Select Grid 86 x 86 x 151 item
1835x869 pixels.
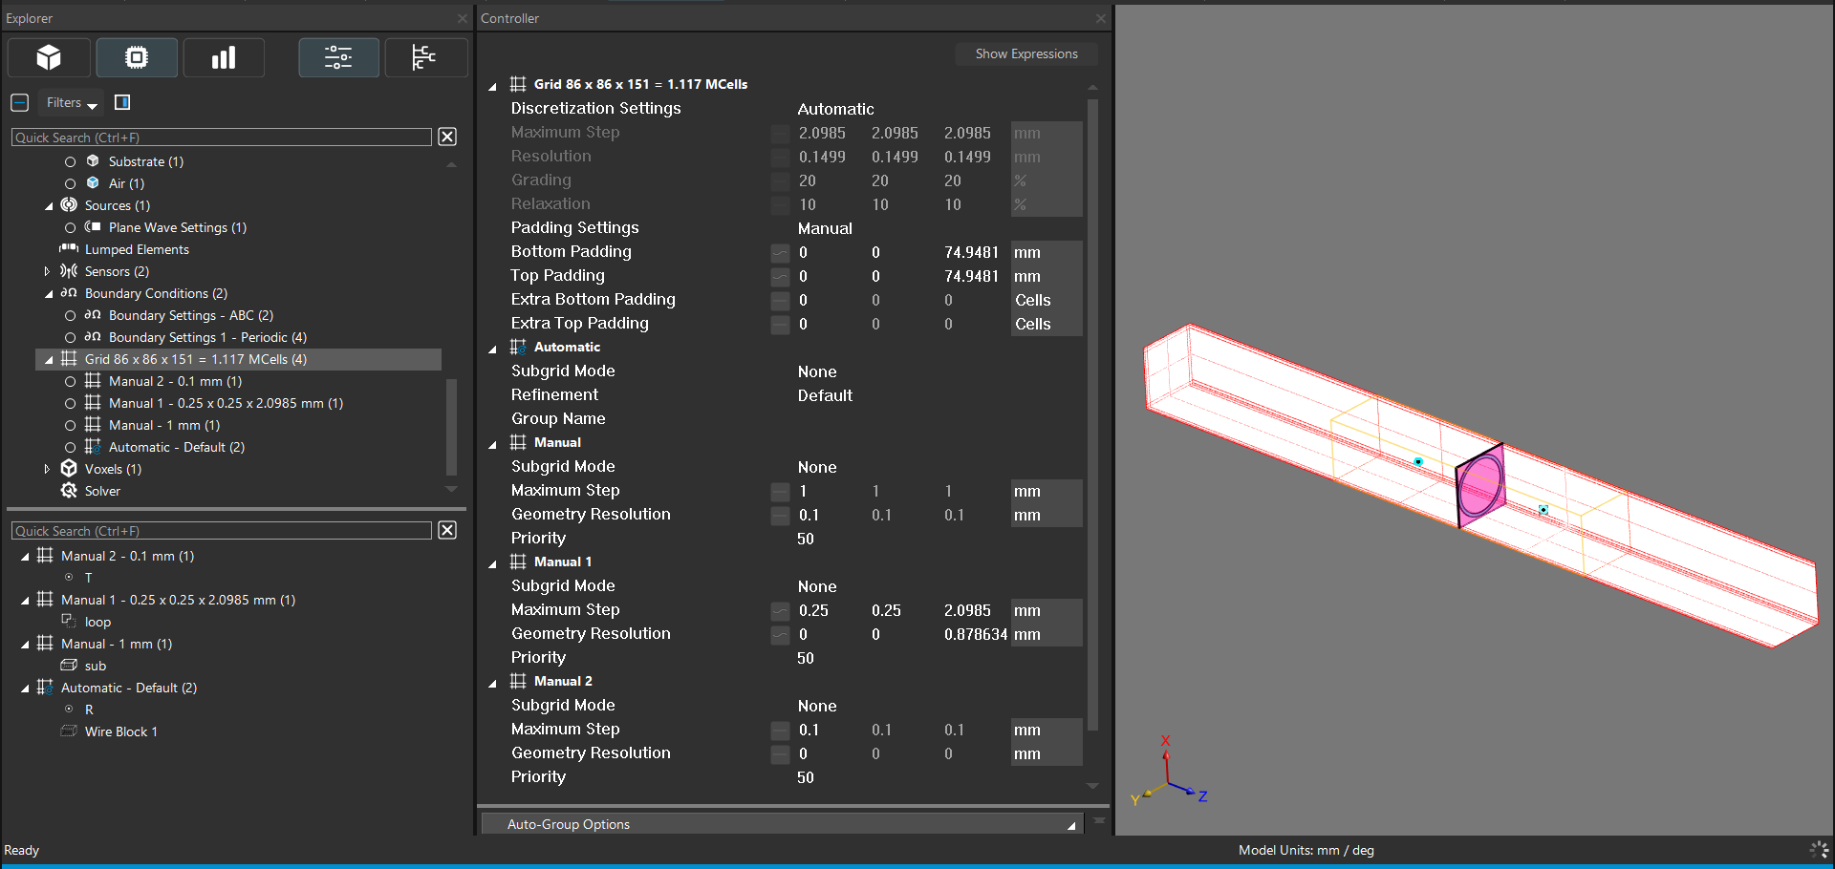(x=195, y=360)
